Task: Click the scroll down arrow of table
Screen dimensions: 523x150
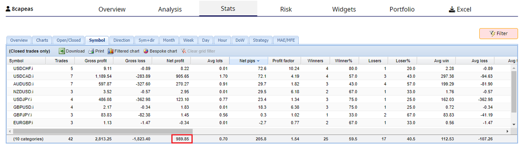Action: (514, 124)
